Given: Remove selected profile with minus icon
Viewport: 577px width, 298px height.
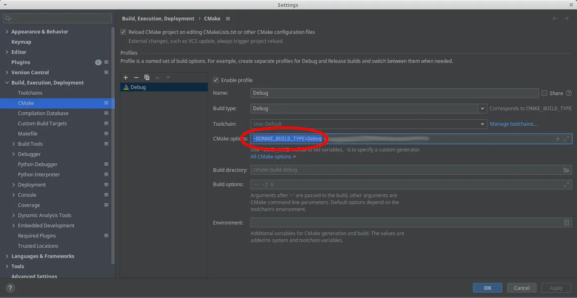Looking at the screenshot, I should [x=136, y=78].
